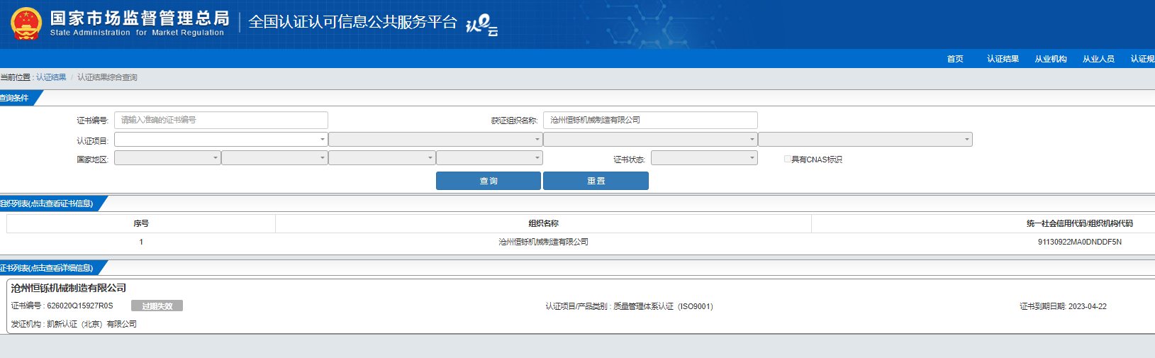This screenshot has width=1155, height=358.
Task: Open the second 国家地区 dropdown
Action: pos(274,158)
